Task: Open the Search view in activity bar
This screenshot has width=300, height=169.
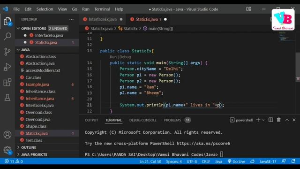Action: tap(7, 36)
